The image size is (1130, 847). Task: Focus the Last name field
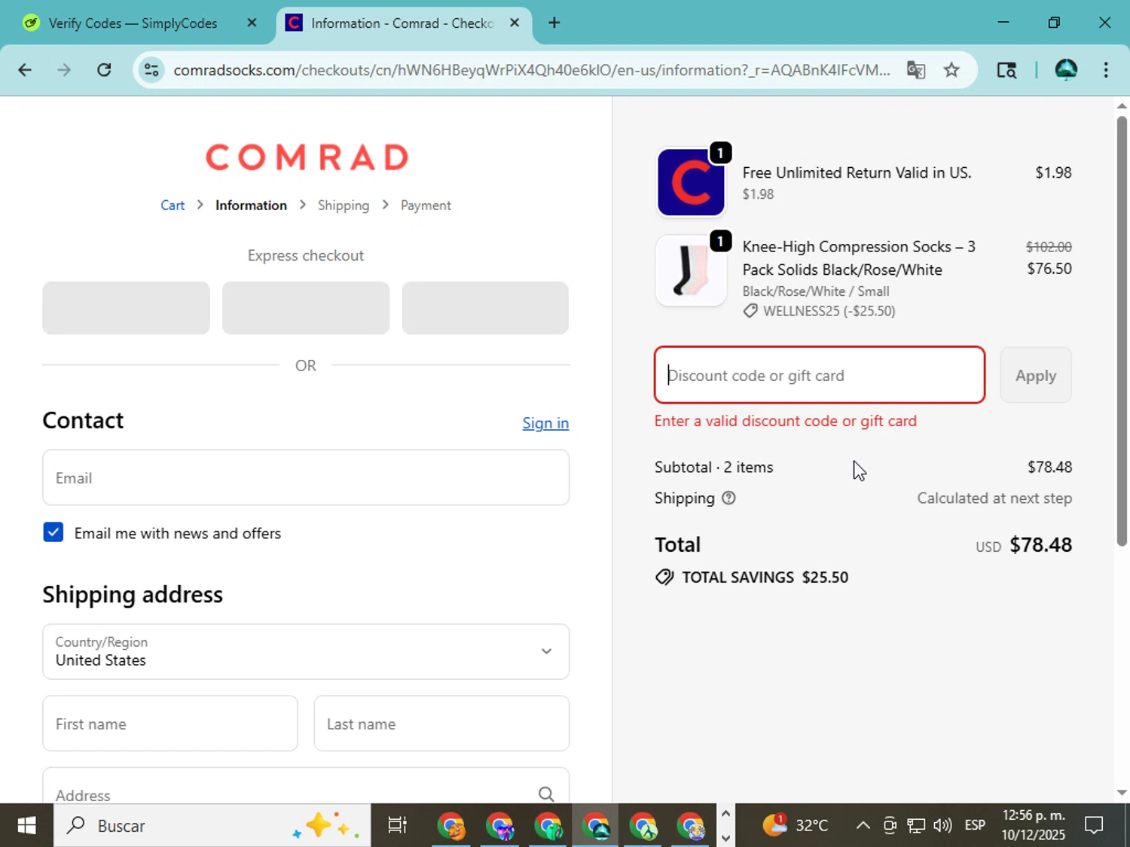point(441,724)
